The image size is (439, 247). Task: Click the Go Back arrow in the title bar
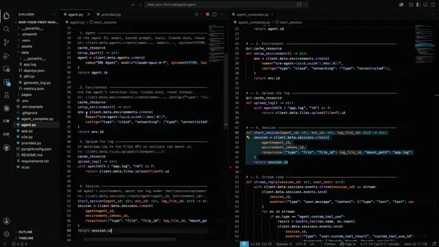click(133, 5)
